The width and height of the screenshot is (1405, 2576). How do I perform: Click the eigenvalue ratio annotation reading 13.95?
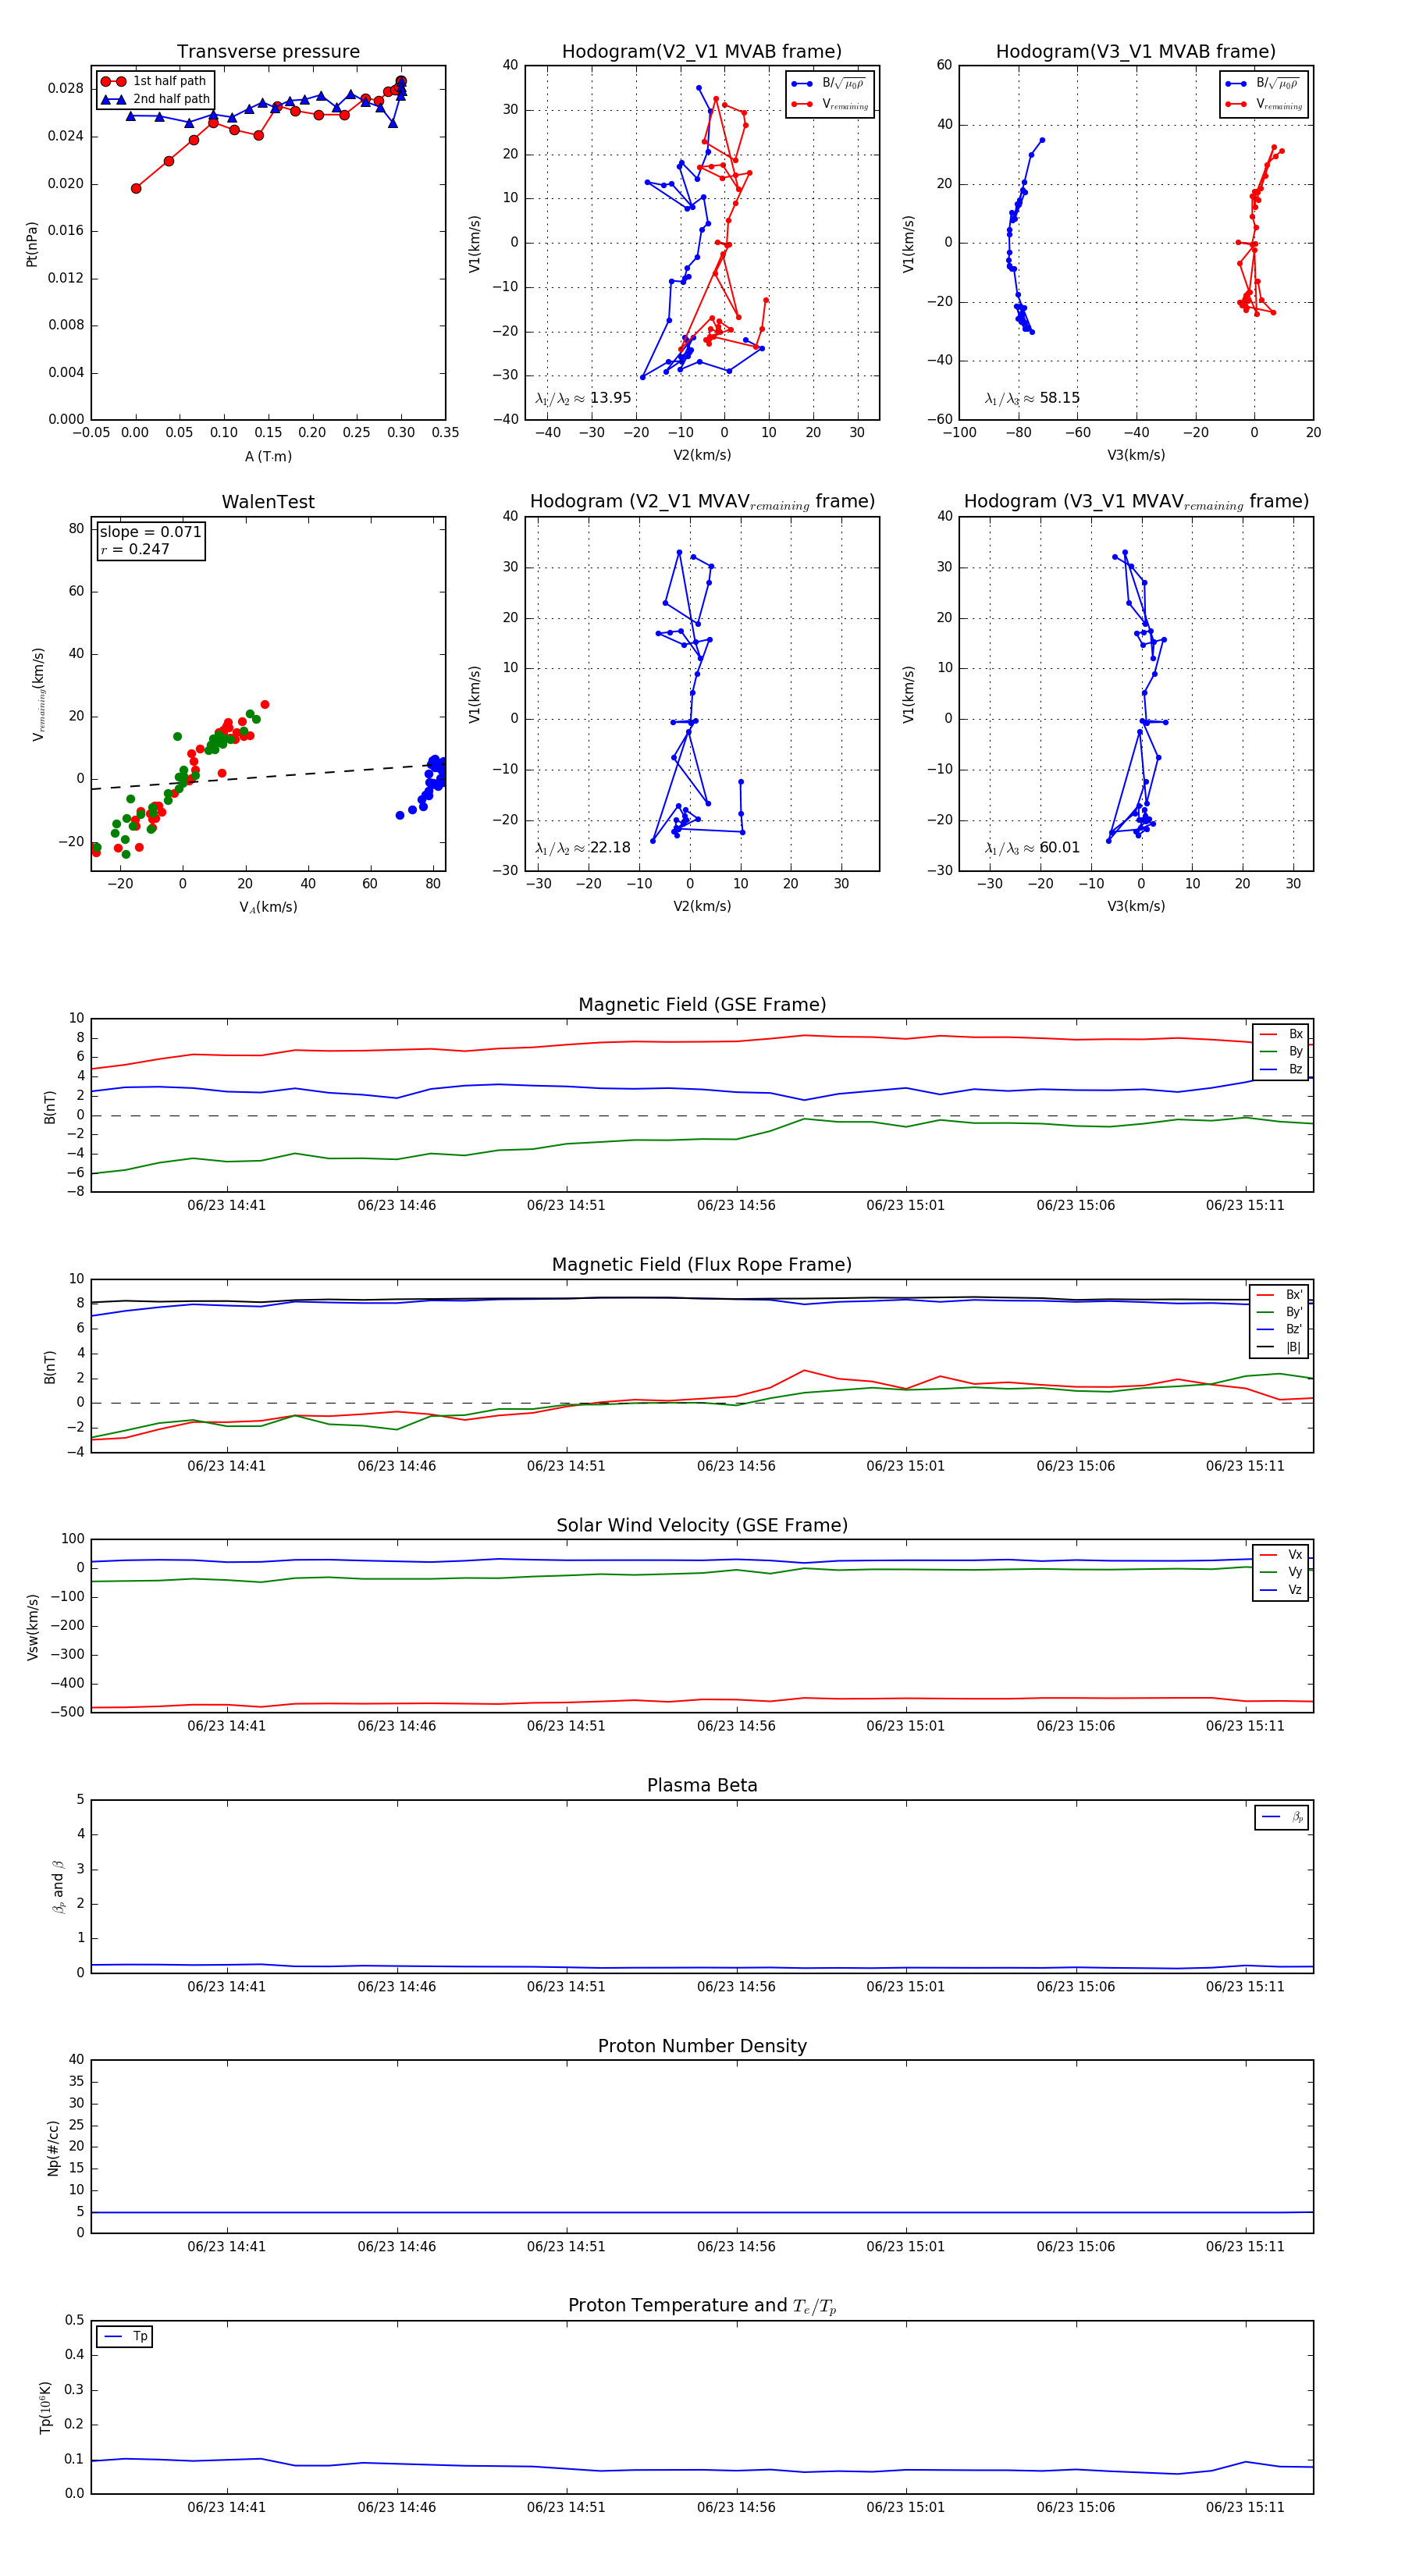(x=583, y=398)
